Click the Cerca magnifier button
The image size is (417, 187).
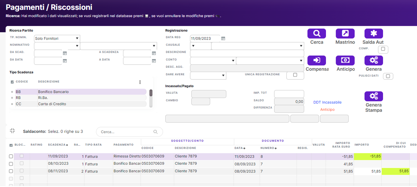click(x=317, y=34)
